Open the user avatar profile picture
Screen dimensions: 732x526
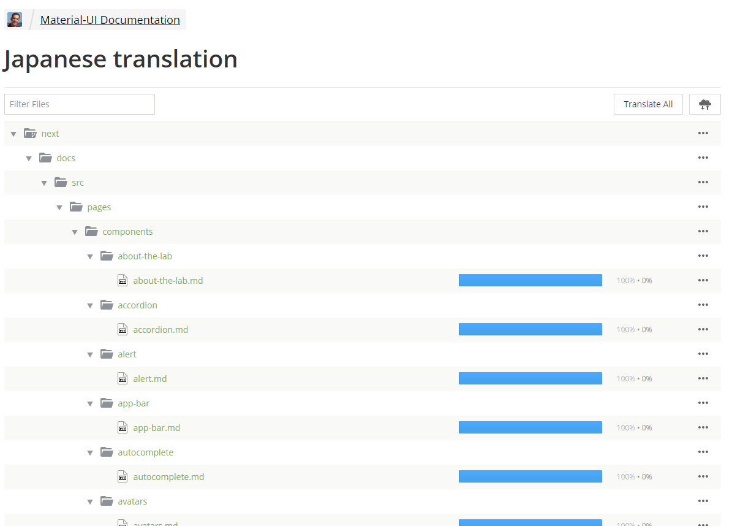[15, 20]
